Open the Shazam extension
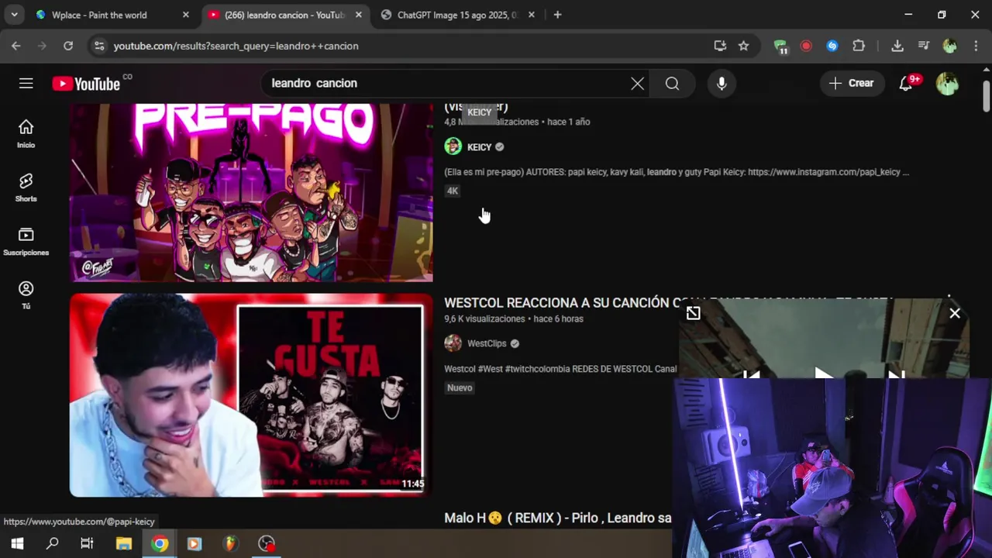Image resolution: width=992 pixels, height=558 pixels. pyautogui.click(x=832, y=46)
